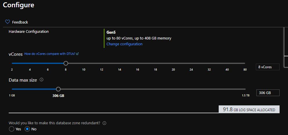This screenshot has height=135, width=288.
Task: Open the Change configuration link
Action: click(124, 44)
